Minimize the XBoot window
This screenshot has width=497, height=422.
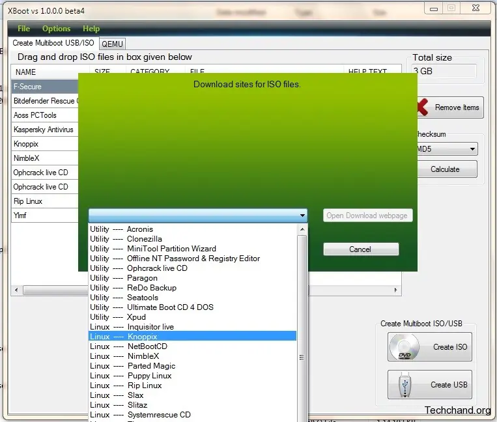pyautogui.click(x=434, y=8)
